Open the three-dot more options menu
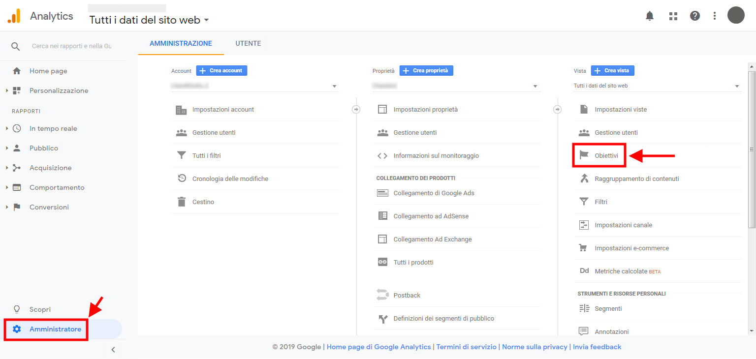 tap(715, 16)
